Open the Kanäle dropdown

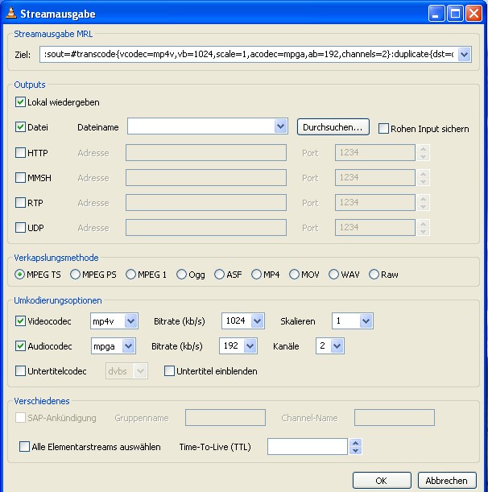click(x=337, y=346)
